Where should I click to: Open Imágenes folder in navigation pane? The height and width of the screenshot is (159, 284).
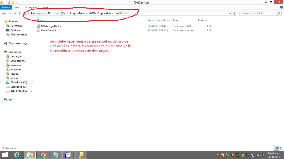16,69
